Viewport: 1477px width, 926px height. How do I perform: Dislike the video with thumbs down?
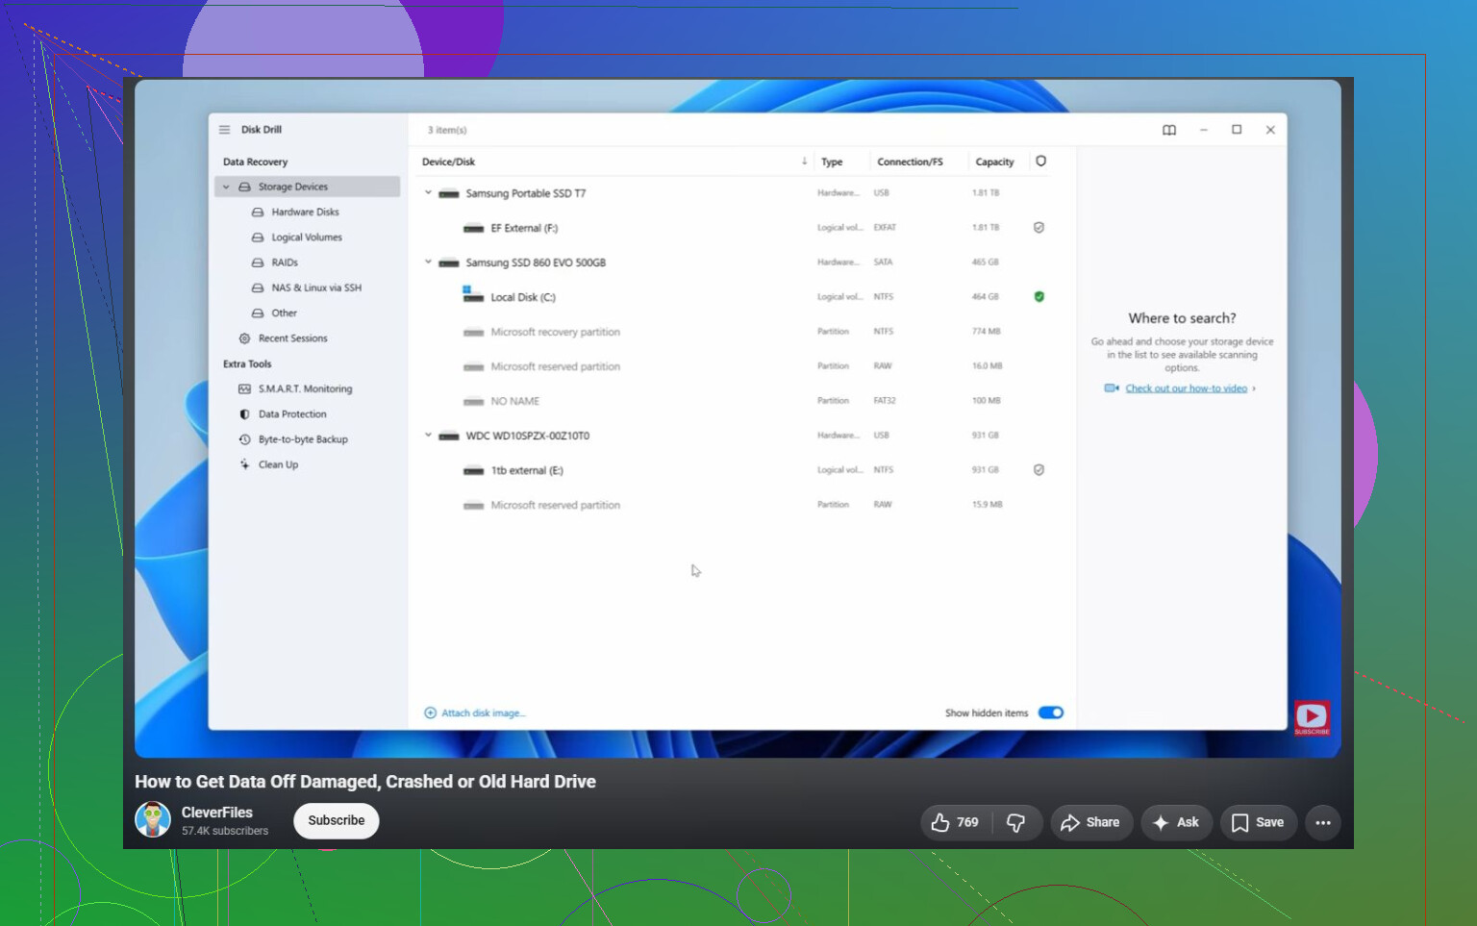(1016, 822)
